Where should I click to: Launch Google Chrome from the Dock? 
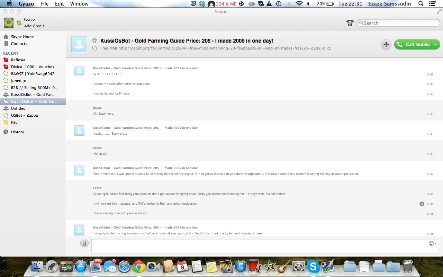139,267
